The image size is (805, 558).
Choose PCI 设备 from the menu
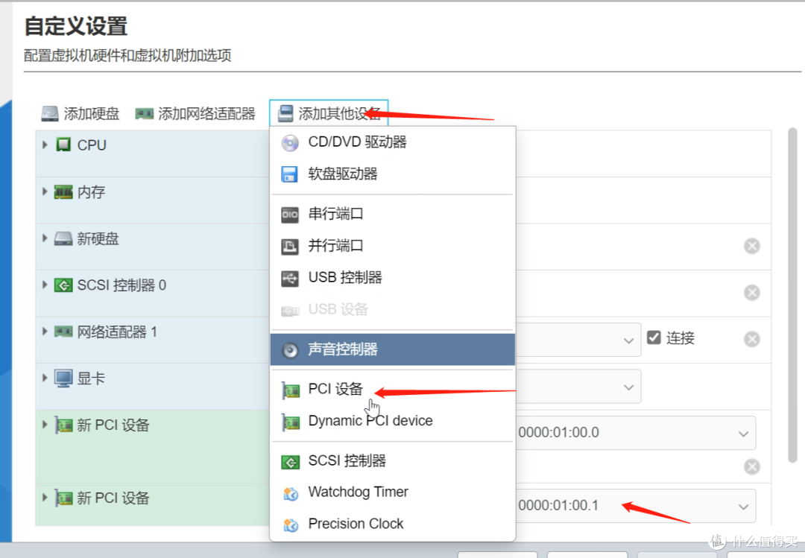[335, 389]
